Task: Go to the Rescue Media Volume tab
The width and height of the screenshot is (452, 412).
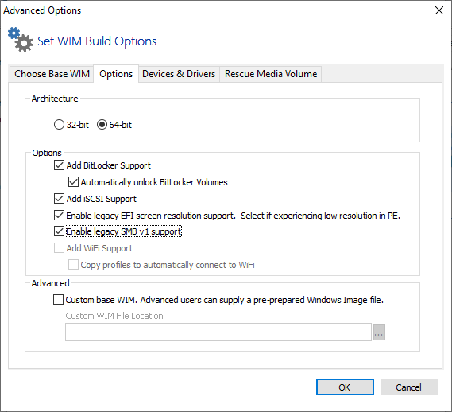Action: [271, 74]
